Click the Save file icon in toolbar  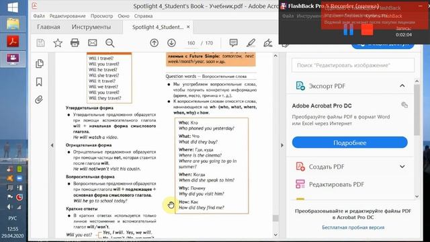(x=40, y=43)
